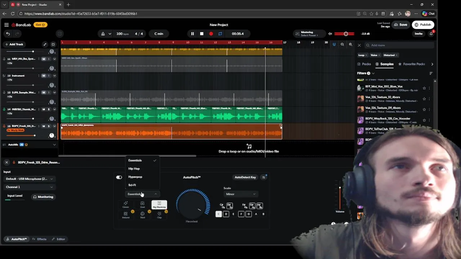461x259 pixels.
Task: Toggle the magnet snap-to-grid icon
Action: pyautogui.click(x=334, y=45)
